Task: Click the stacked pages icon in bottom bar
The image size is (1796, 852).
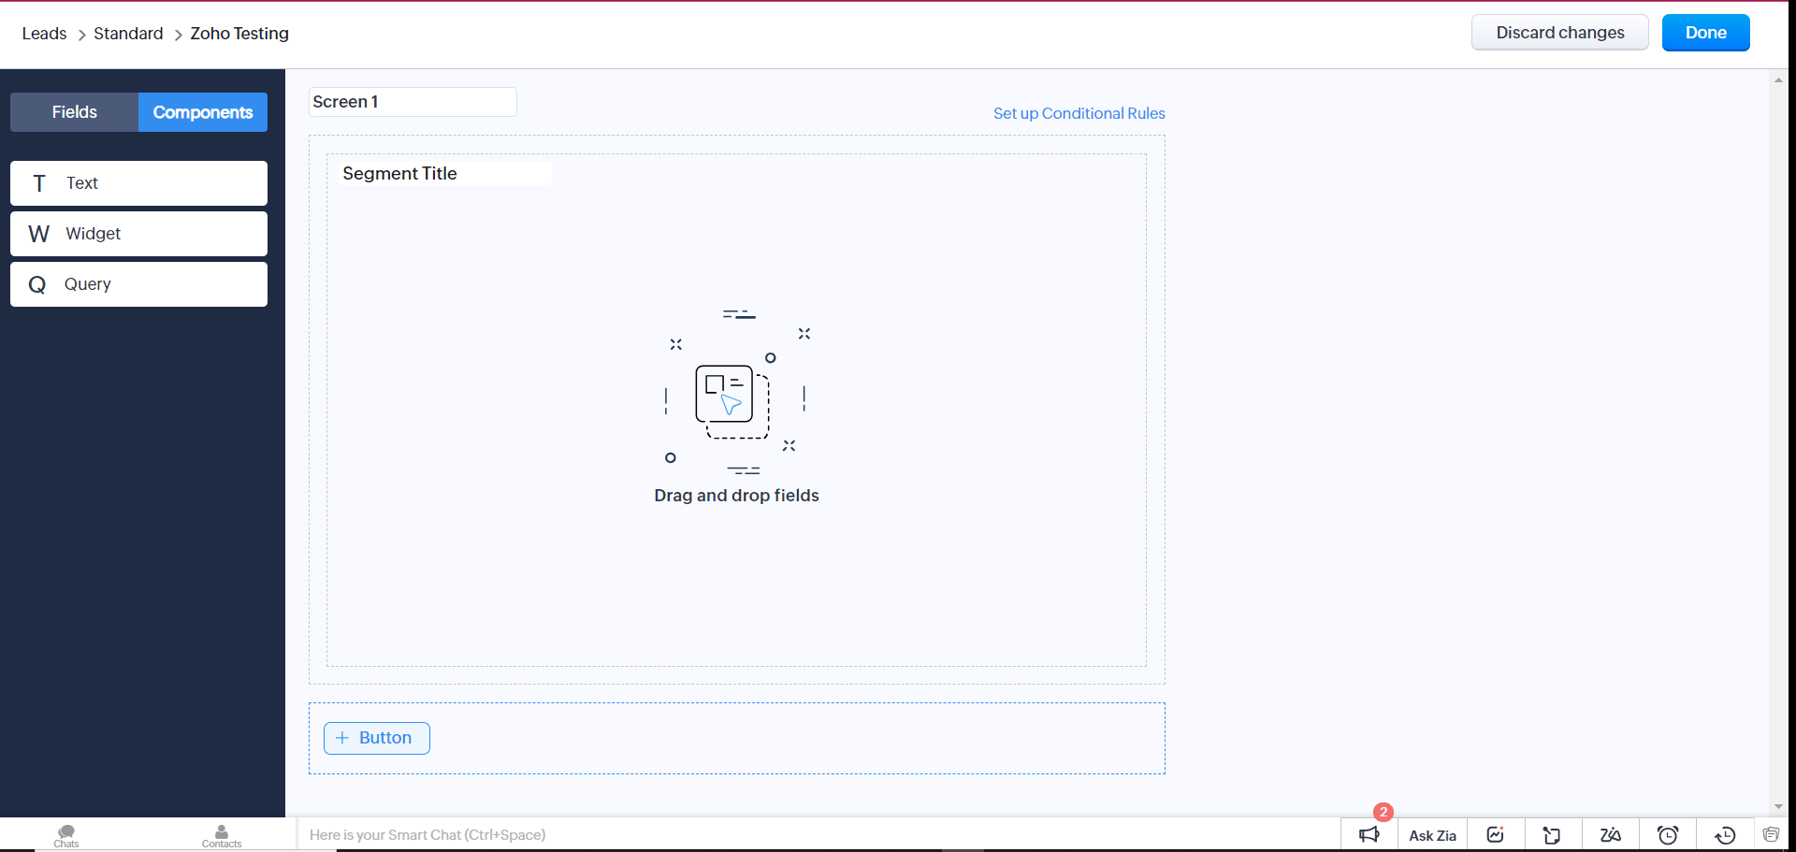Action: tap(1771, 834)
